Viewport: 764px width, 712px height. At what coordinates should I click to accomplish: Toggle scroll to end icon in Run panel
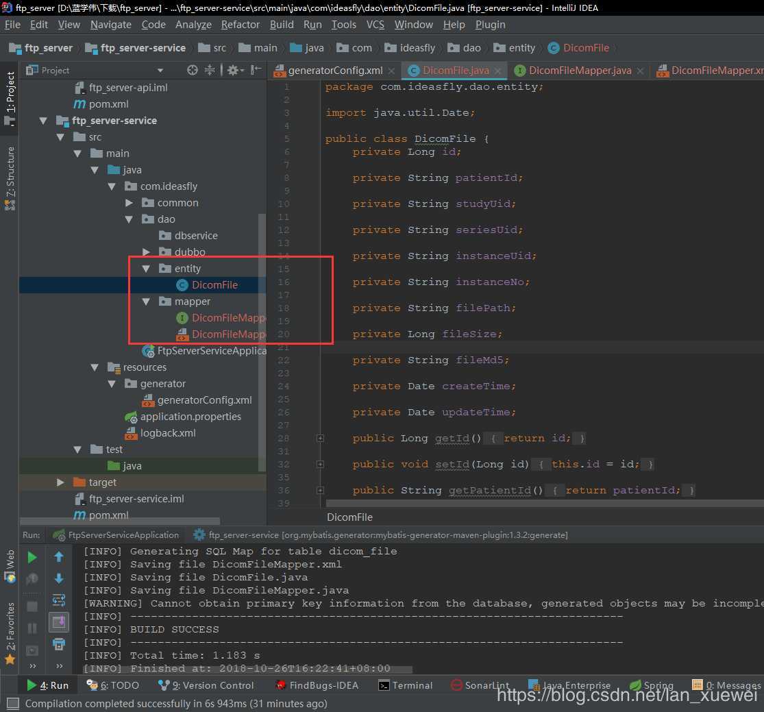[59, 622]
